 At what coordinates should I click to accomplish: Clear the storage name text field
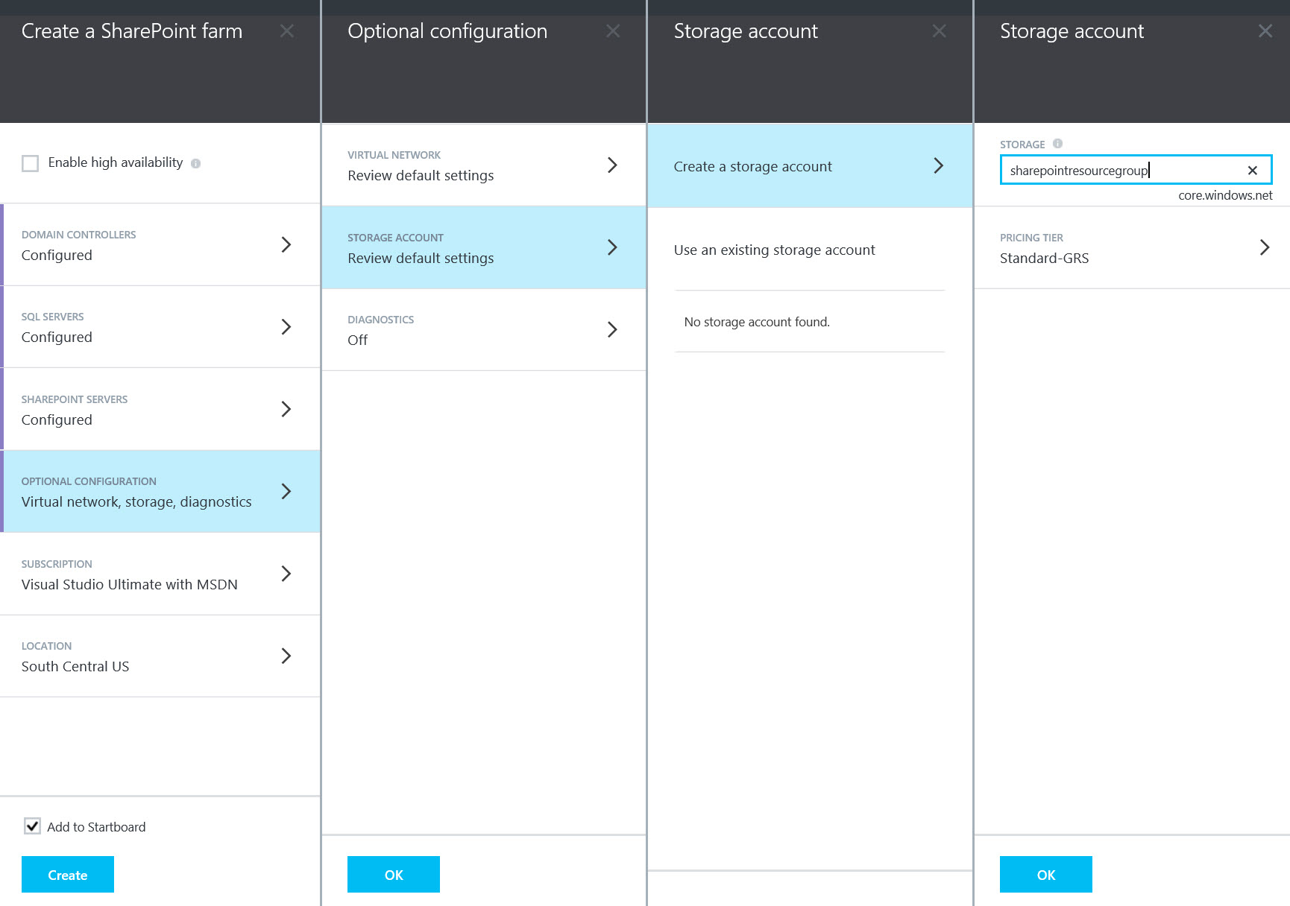1253,171
